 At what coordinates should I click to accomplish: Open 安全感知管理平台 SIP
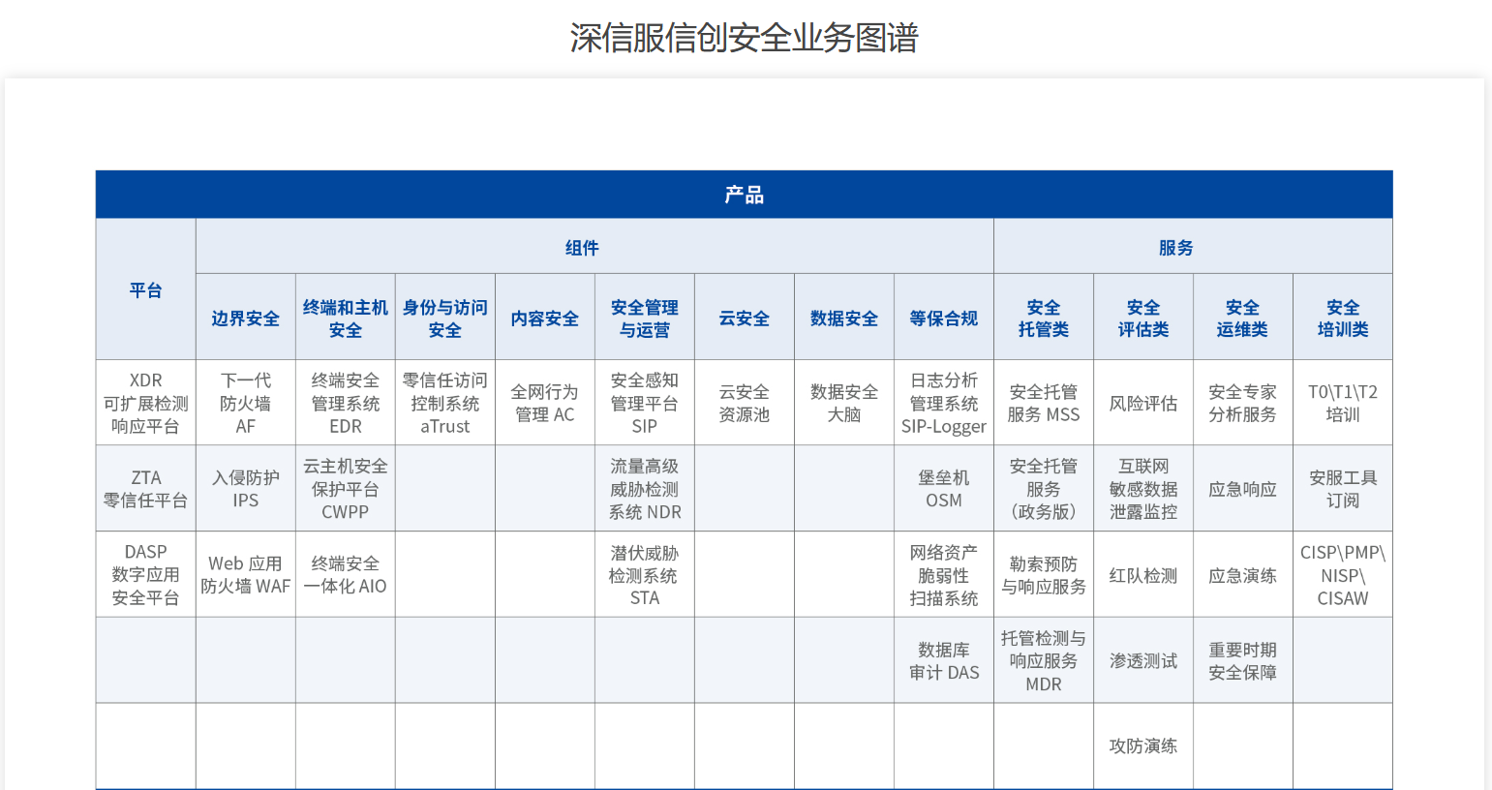pos(644,403)
